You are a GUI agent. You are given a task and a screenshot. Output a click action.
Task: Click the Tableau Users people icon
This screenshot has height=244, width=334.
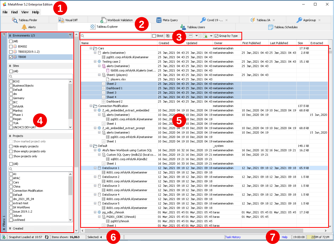183,27
